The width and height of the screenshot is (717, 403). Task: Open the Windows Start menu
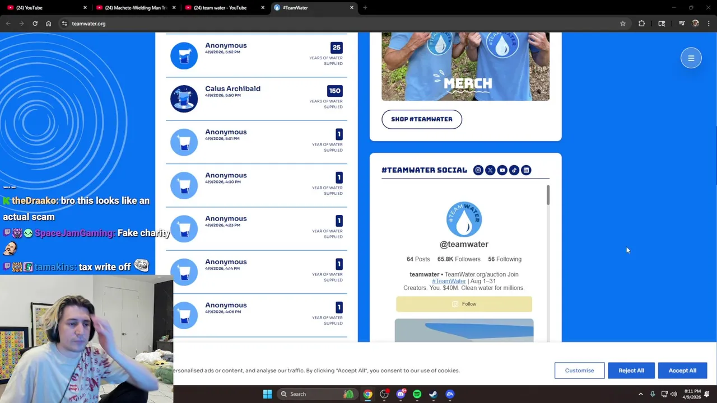tap(267, 394)
